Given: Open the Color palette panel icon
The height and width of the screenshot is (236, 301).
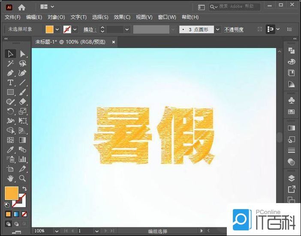Looking at the screenshot, I should coord(292,62).
